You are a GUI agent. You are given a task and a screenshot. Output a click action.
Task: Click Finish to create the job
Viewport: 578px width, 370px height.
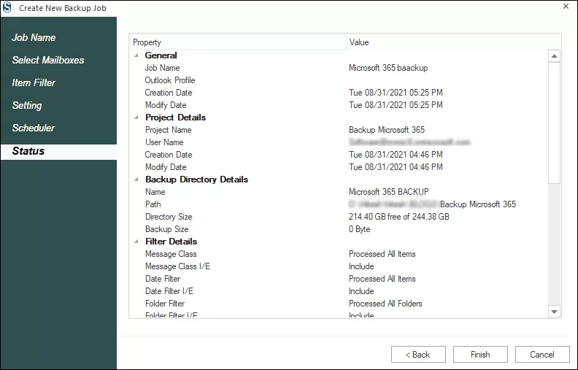pyautogui.click(x=480, y=355)
